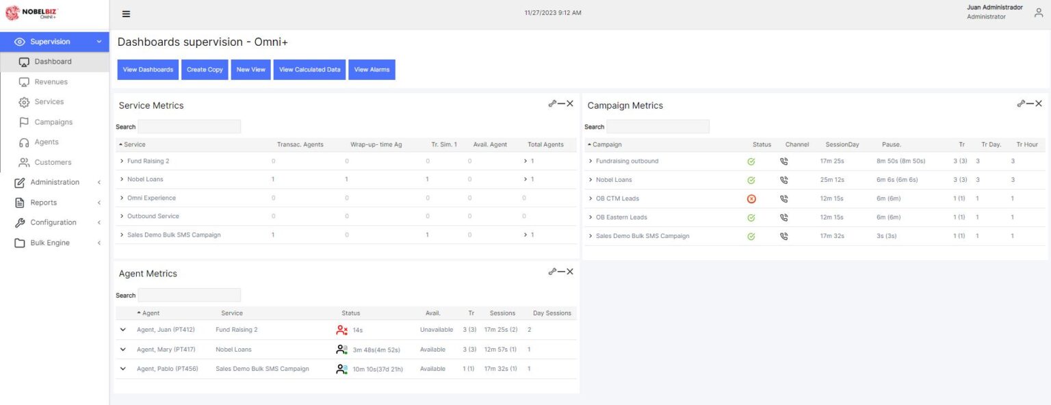Expand Agent, Mary (PT417) row details
1051x405 pixels.
pos(123,349)
